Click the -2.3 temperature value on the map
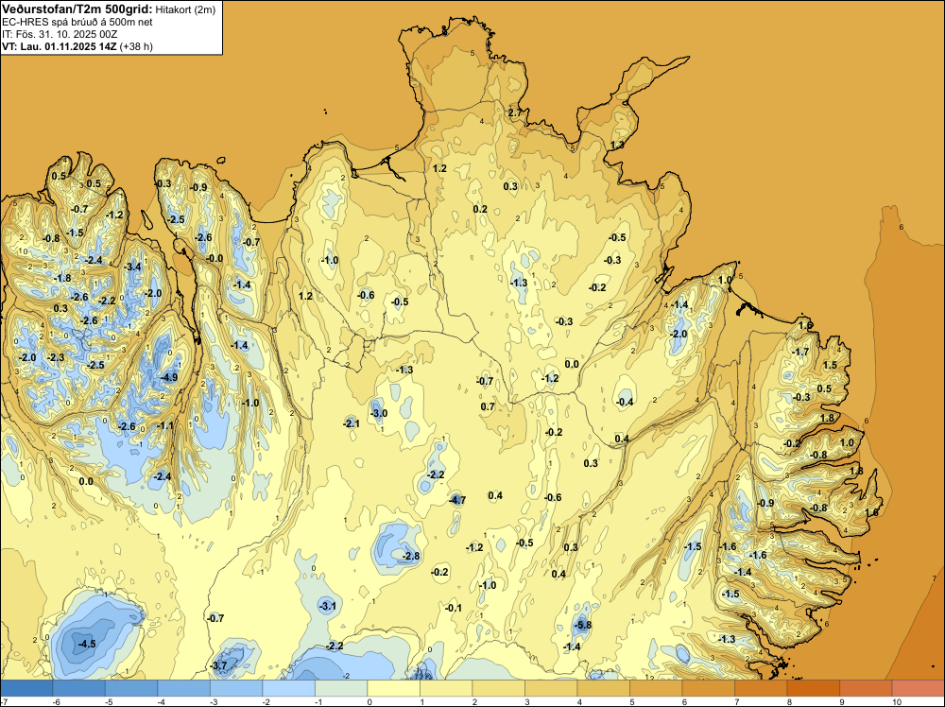The height and width of the screenshot is (707, 945). pyautogui.click(x=56, y=357)
